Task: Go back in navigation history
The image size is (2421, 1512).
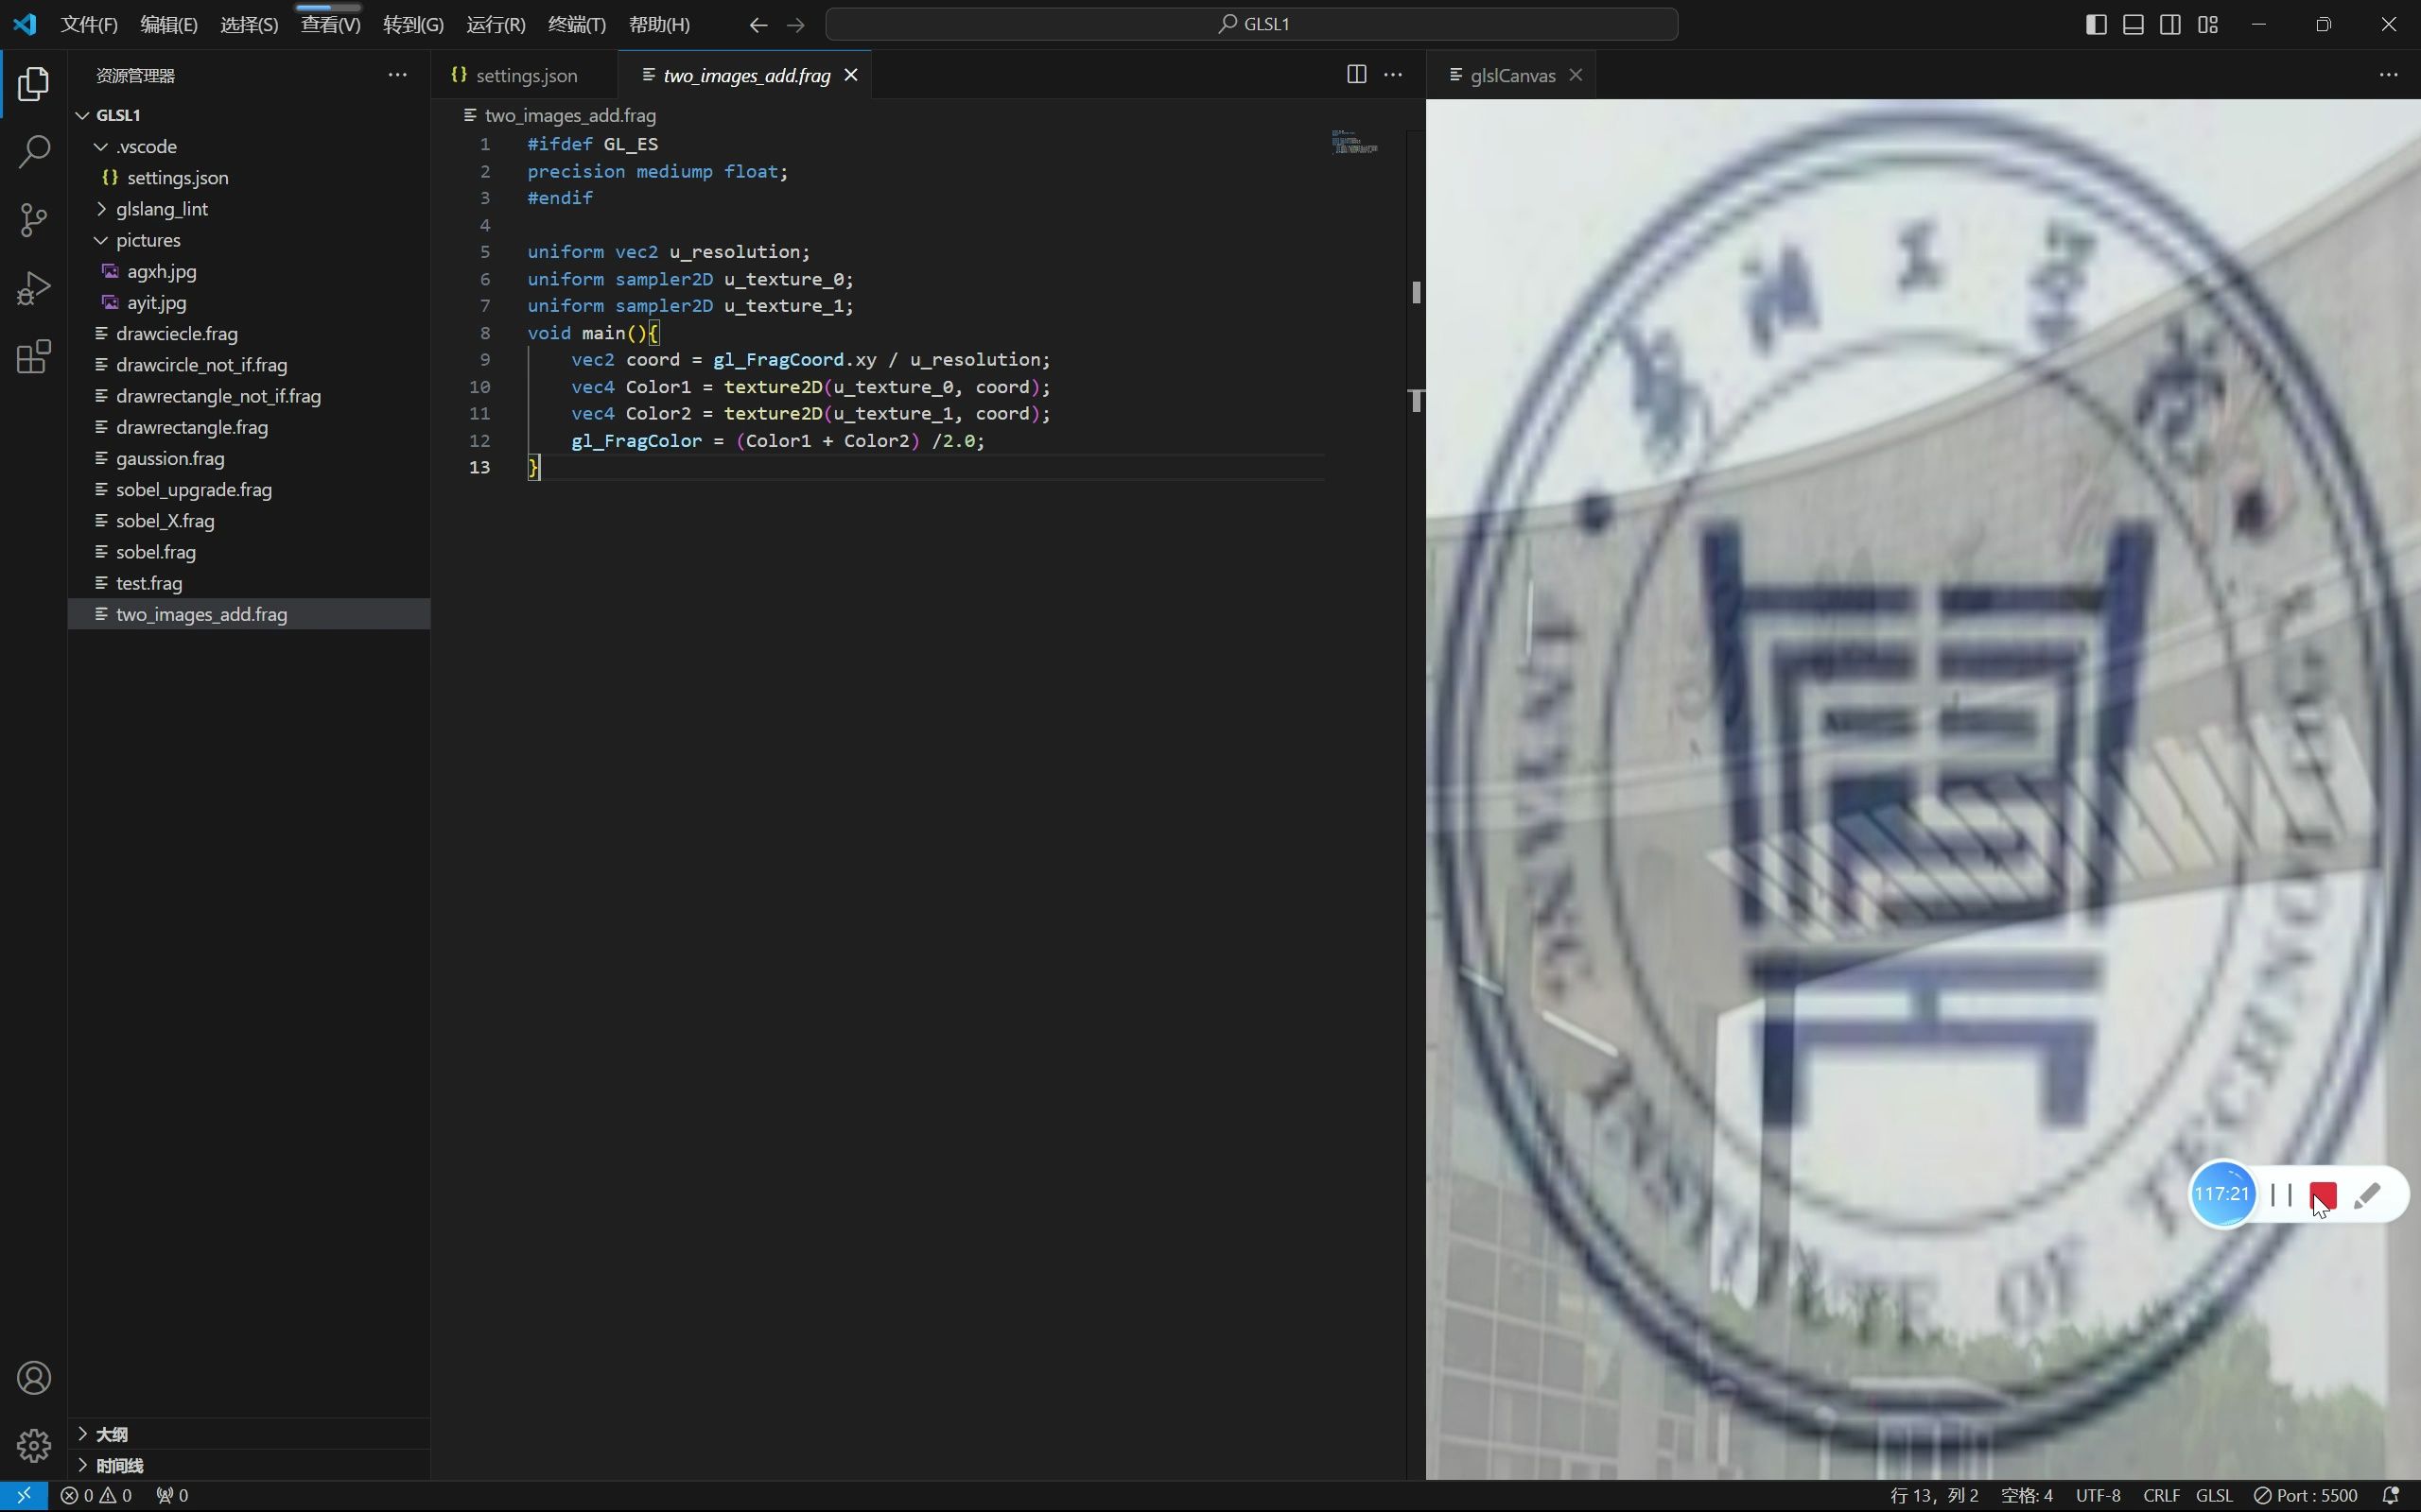Action: point(758,25)
